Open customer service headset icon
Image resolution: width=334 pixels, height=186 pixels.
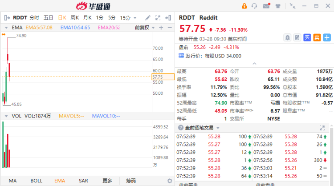coord(254,6)
